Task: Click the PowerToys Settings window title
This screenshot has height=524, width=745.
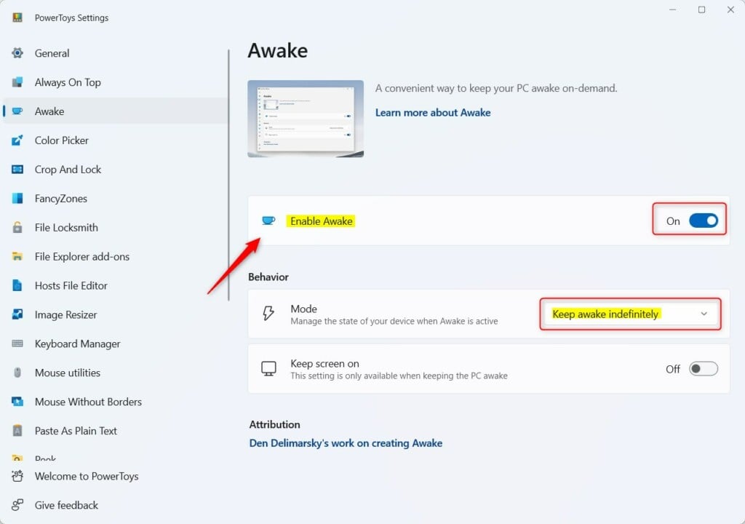Action: (71, 17)
